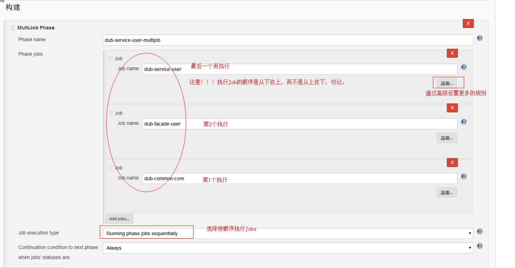Grab the drag handle of the dub-service-user job
The width and height of the screenshot is (515, 268).
[x=110, y=58]
